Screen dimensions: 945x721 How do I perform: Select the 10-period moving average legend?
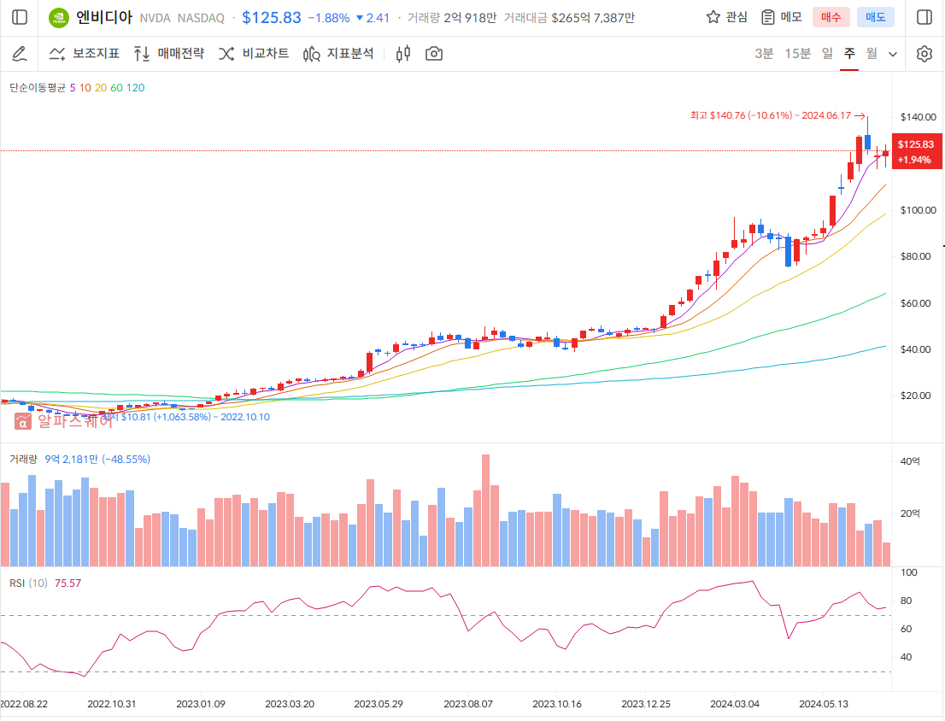[85, 88]
